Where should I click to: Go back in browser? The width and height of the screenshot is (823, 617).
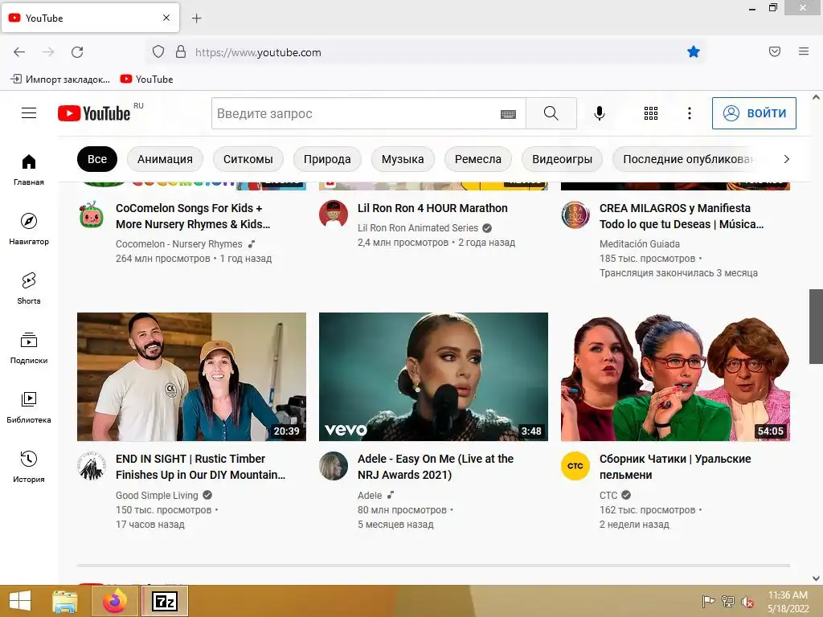point(19,52)
